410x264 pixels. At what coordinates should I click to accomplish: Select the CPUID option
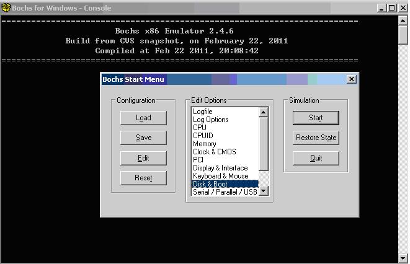point(203,136)
